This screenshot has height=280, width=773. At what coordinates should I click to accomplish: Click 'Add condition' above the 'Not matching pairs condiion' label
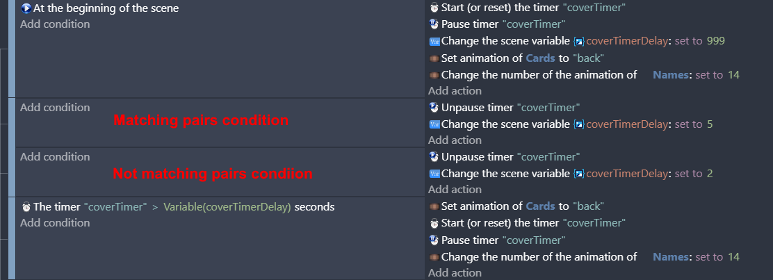pyautogui.click(x=55, y=157)
